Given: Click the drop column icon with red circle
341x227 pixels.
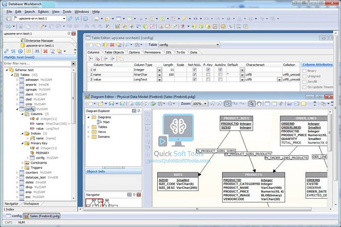Looking at the screenshot, I should [x=97, y=59].
